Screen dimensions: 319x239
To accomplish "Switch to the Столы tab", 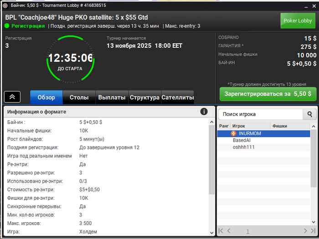I will [x=79, y=97].
